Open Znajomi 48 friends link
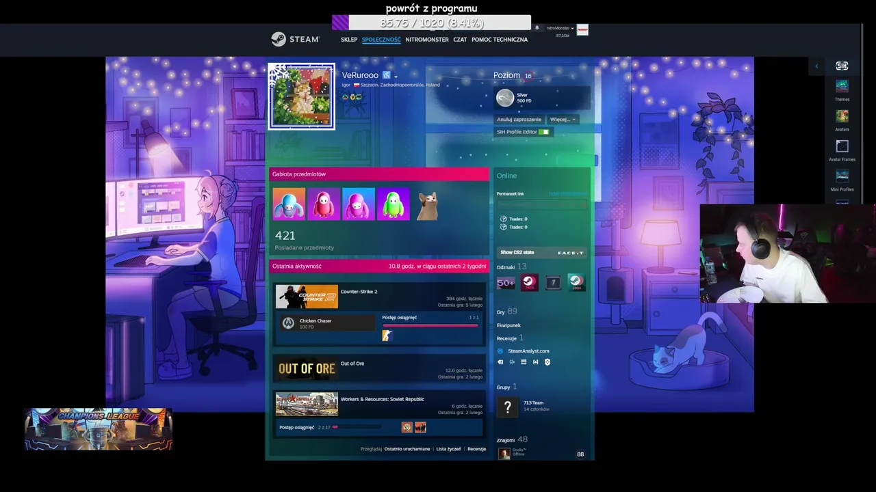 click(512, 439)
